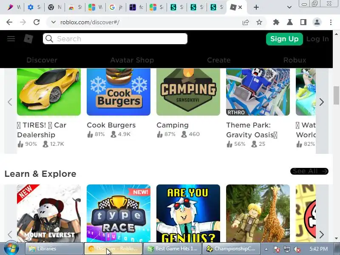Open Chrome Labs flask icon
Screen dimensions: 340x255
coord(290,22)
